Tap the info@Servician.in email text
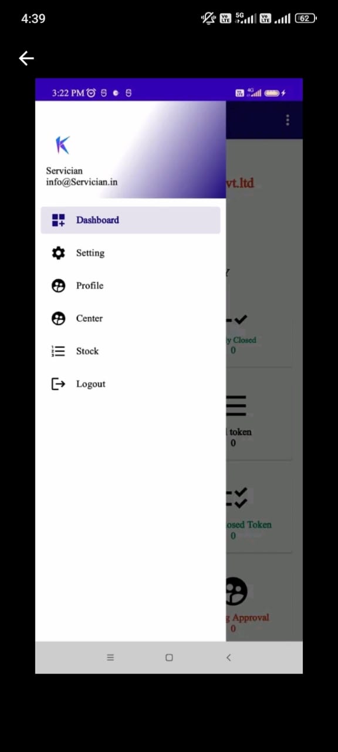 tap(82, 182)
